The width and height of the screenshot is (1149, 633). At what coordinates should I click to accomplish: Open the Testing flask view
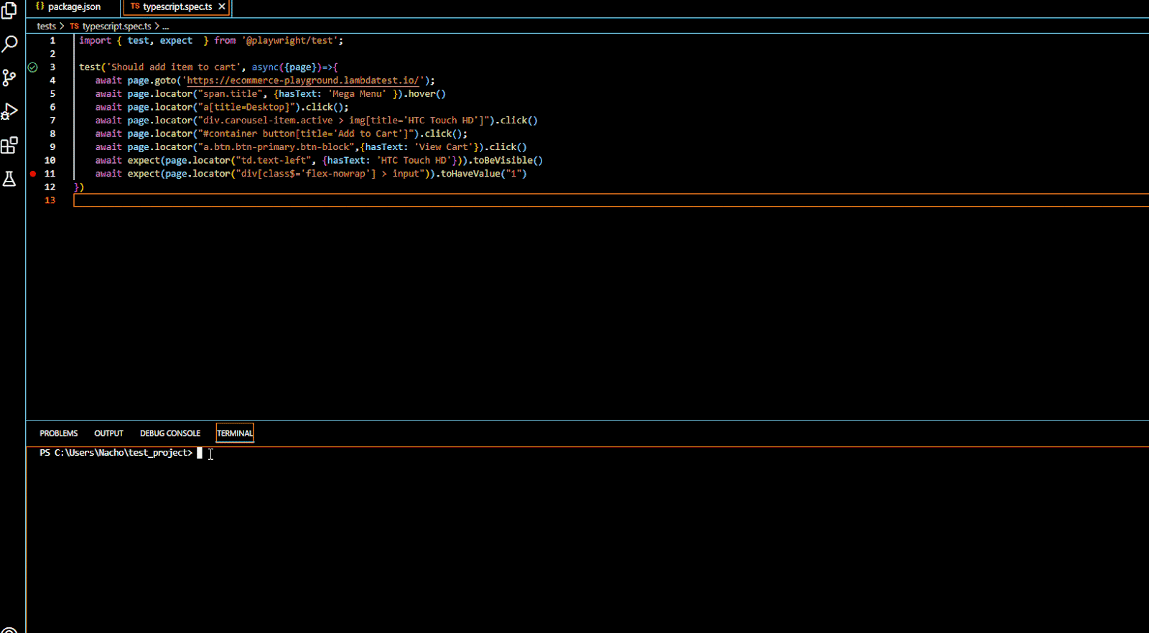click(9, 179)
